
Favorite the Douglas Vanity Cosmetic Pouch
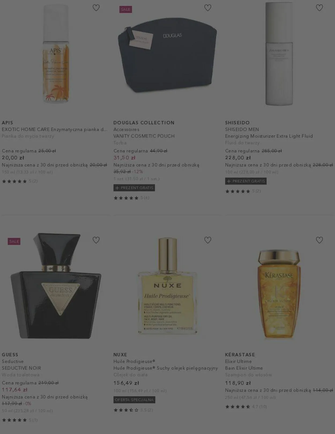tap(208, 8)
